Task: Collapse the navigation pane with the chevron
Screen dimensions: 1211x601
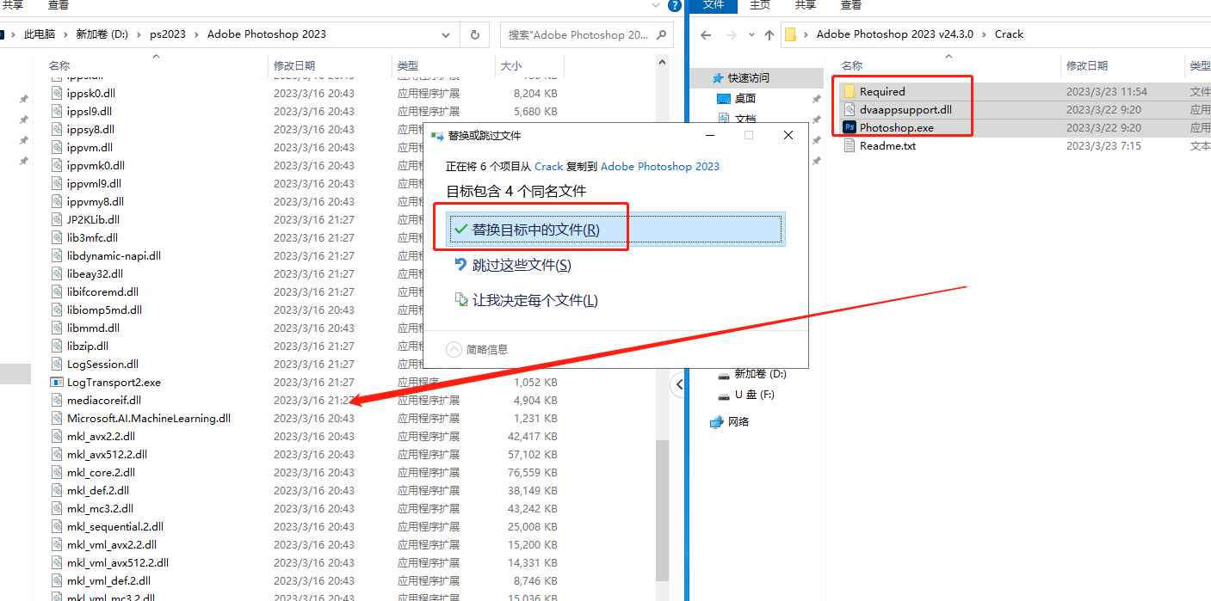Action: pos(679,384)
